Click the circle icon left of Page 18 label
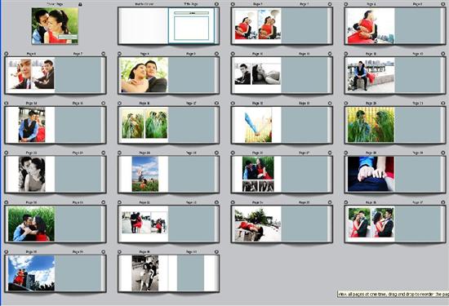449x306 pixels. tap(233, 103)
